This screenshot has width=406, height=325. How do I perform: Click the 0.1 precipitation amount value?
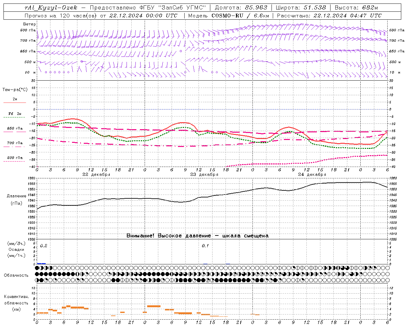pos(206,246)
